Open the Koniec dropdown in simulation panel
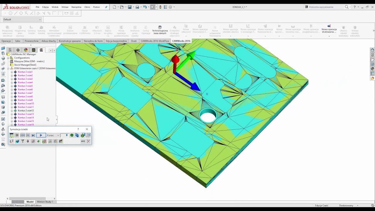 click(x=53, y=135)
